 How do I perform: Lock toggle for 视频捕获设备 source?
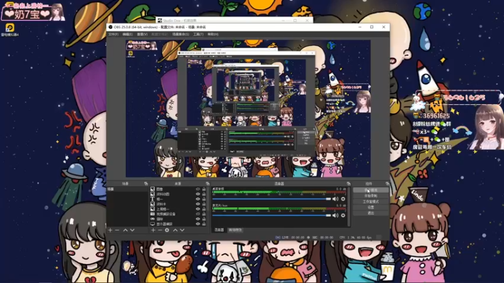click(x=203, y=214)
